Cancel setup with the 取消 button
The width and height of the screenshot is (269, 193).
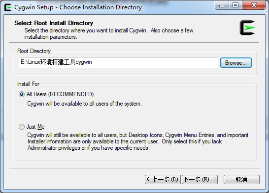click(x=241, y=179)
